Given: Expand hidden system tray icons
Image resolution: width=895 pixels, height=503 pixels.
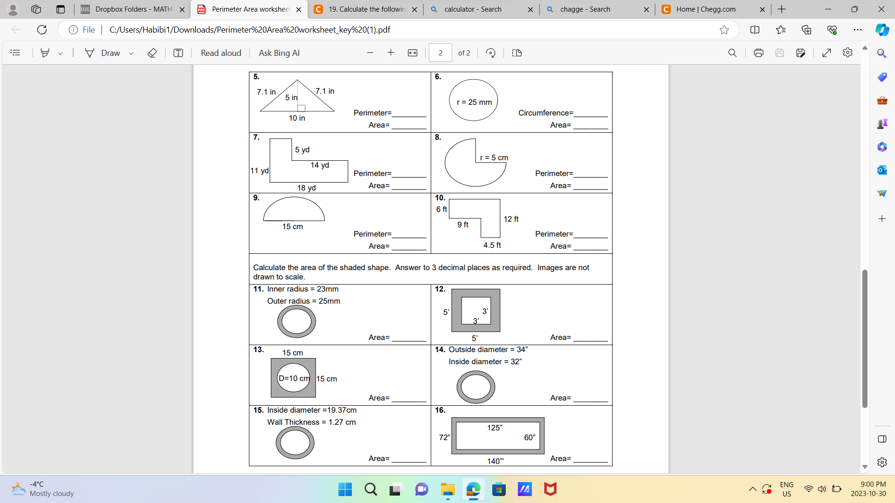Looking at the screenshot, I should [x=752, y=489].
